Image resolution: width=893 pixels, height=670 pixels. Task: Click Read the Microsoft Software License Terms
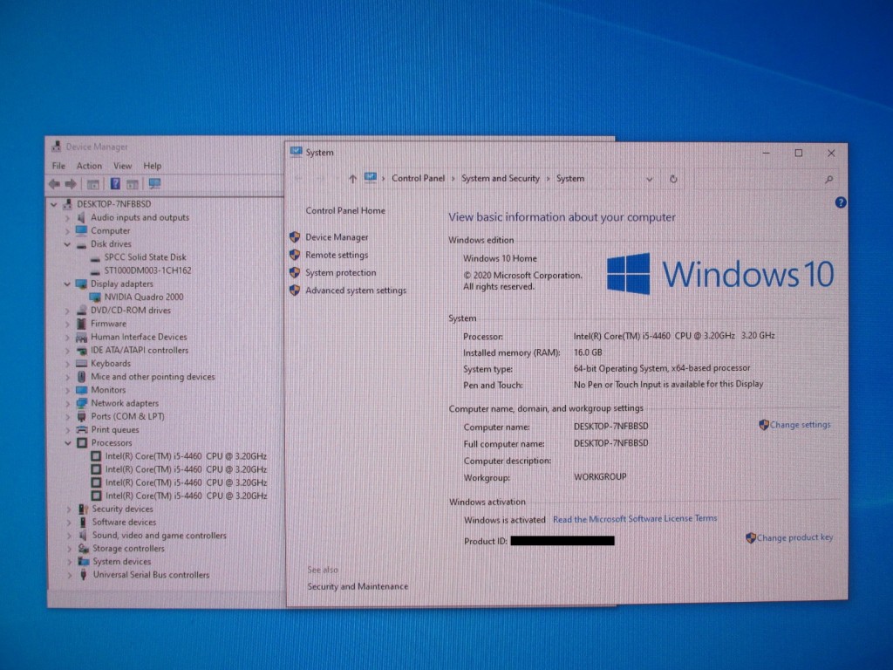[635, 519]
